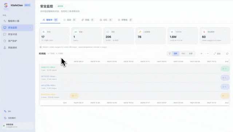Select the middle time-range filter button
This screenshot has width=233, height=132.
[x=183, y=54]
